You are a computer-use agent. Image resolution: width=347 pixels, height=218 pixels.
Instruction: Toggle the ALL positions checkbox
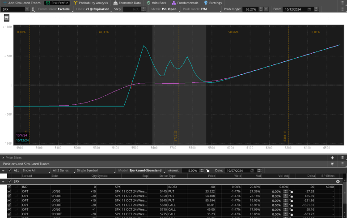coord(9,171)
